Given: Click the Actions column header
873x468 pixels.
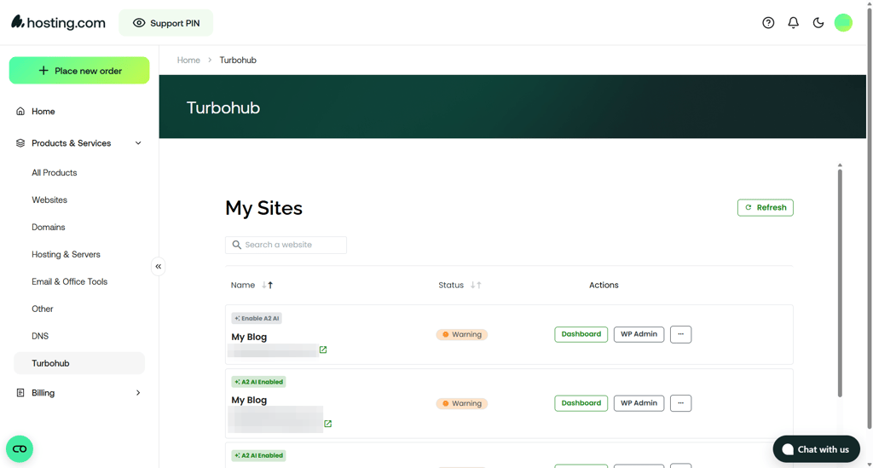Looking at the screenshot, I should [604, 285].
